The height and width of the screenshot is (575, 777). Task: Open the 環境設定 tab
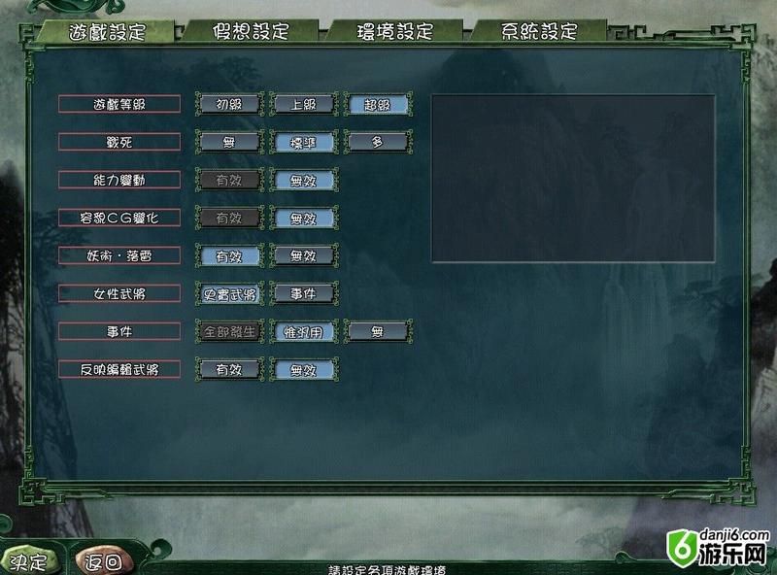[395, 32]
